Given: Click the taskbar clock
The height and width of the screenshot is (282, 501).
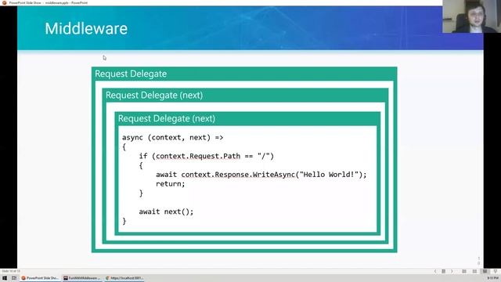Looking at the screenshot, I should tap(492, 278).
